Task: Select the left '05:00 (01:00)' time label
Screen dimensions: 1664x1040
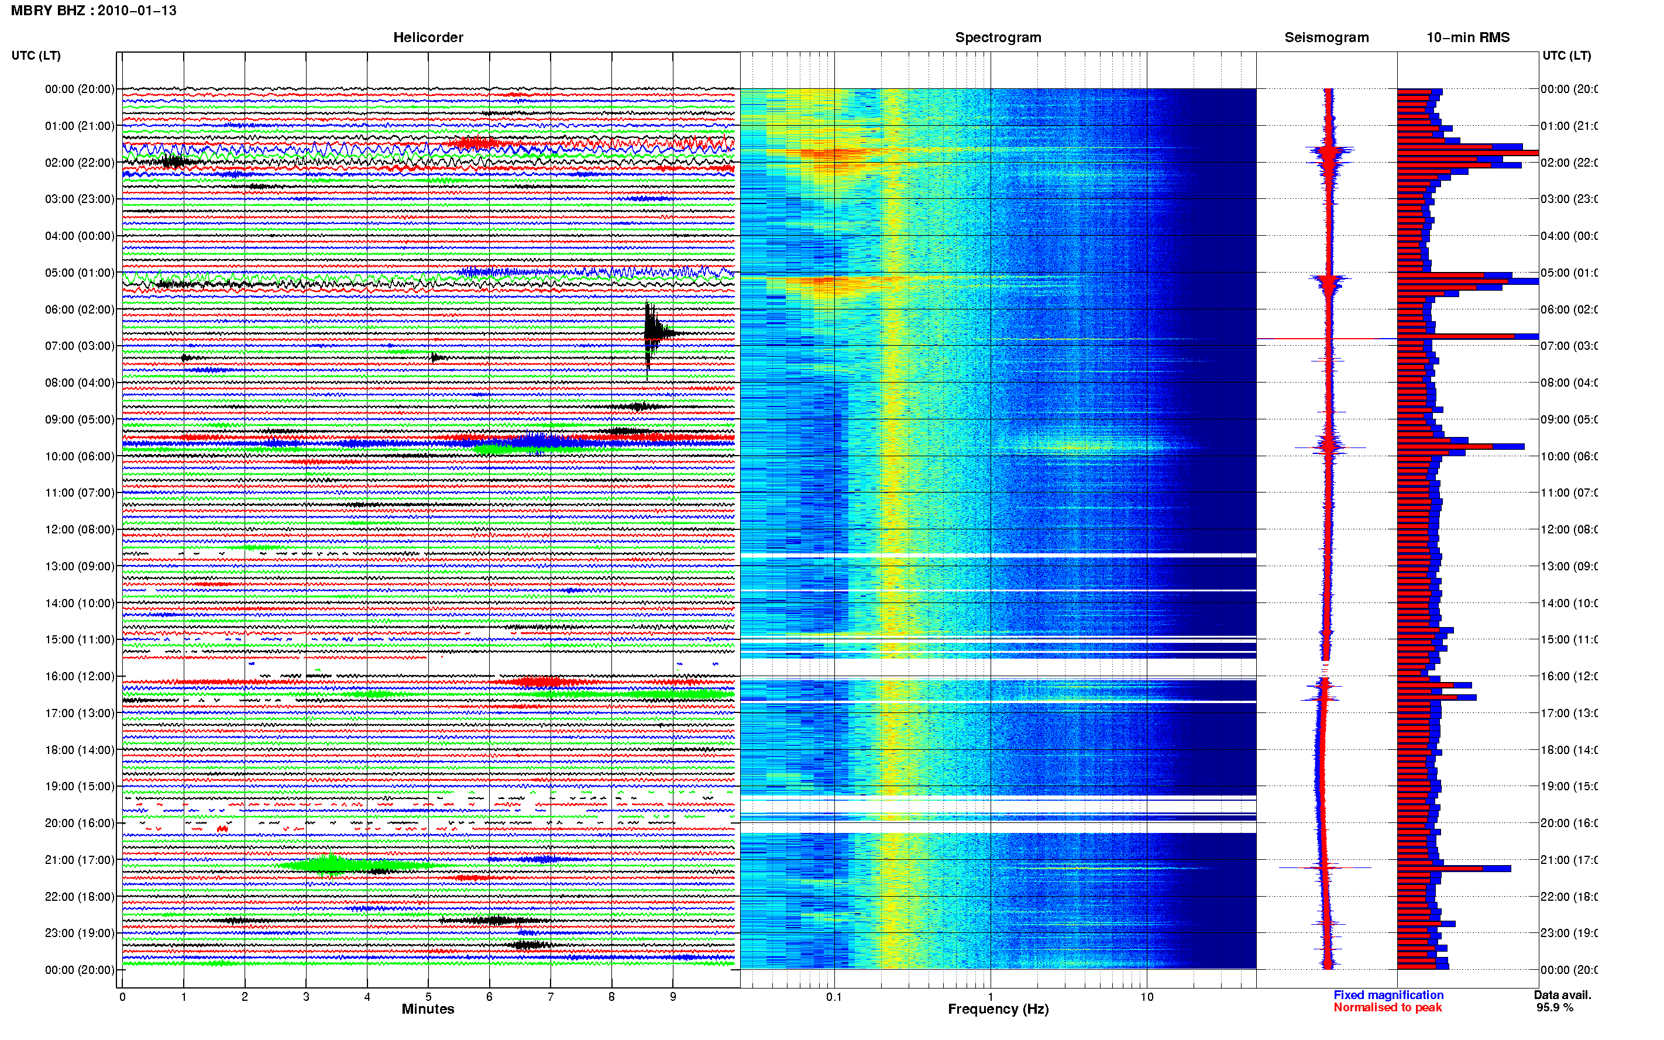Action: (x=79, y=273)
